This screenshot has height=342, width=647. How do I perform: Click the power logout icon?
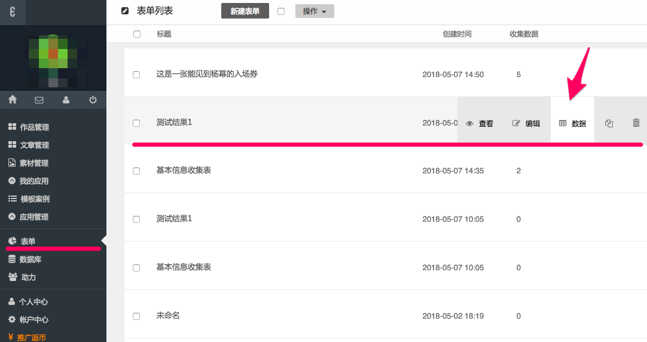[93, 100]
